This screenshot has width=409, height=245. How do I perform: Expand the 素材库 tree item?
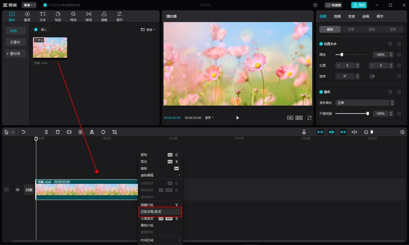point(15,54)
